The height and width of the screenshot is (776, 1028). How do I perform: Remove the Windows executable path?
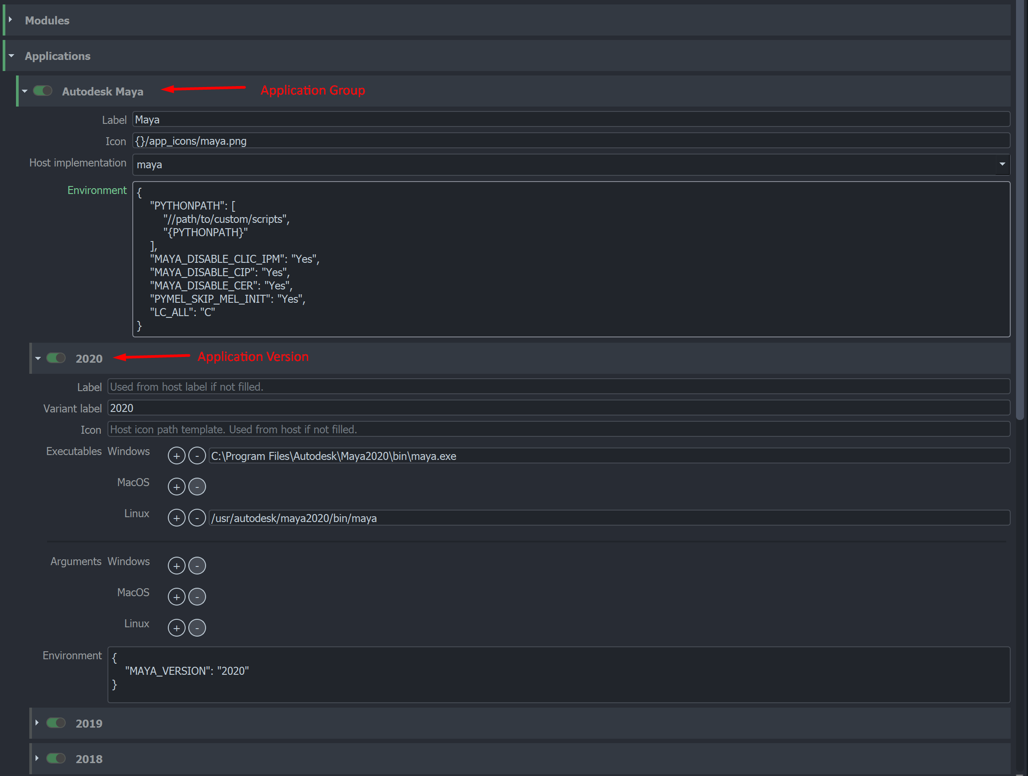click(197, 456)
